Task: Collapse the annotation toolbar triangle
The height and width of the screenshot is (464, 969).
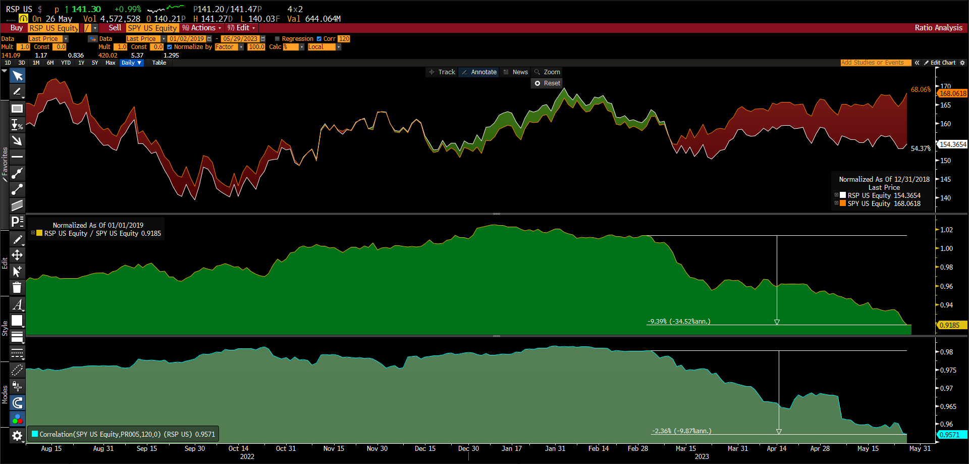Action: [5, 71]
